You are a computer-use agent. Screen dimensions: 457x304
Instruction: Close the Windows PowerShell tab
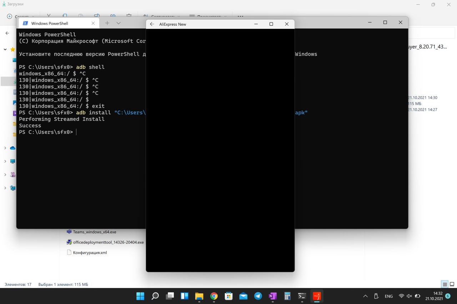click(93, 23)
